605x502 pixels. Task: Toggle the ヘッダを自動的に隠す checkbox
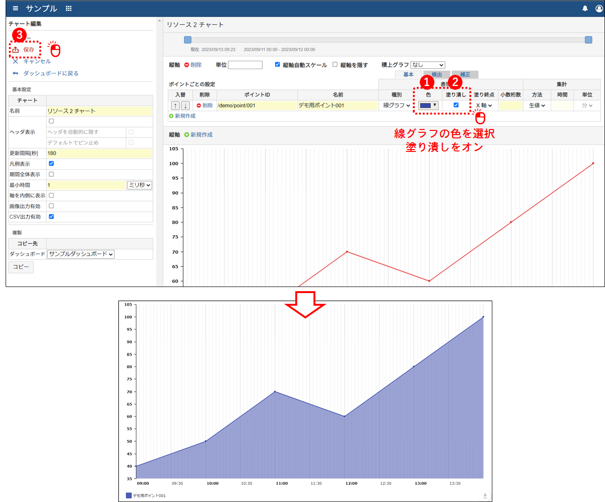131,132
